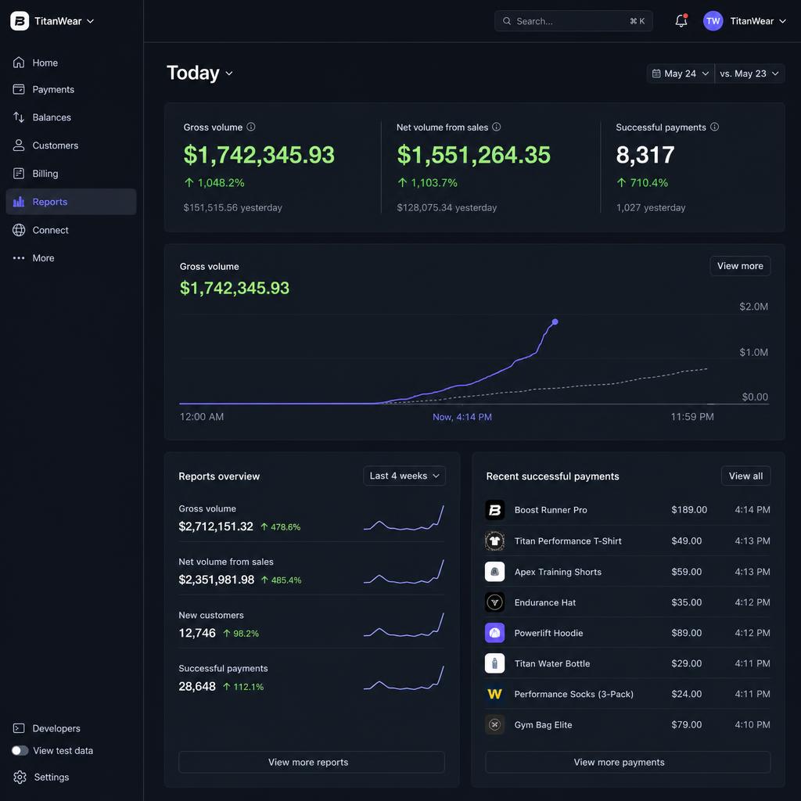Click the $2,712,151.32 gross volume value

point(216,526)
